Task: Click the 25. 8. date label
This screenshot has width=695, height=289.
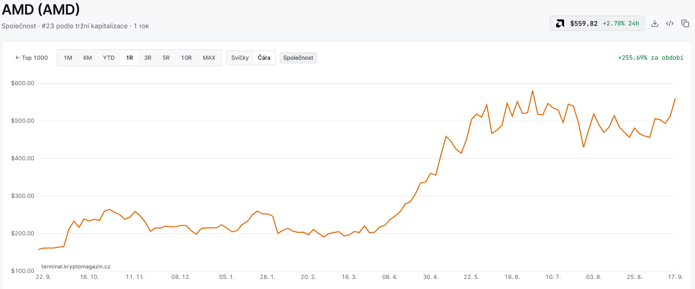Action: pyautogui.click(x=634, y=277)
